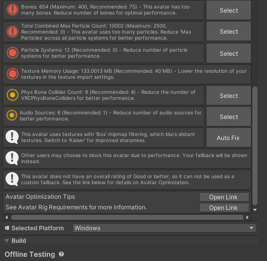
Task: Click the horizontal scrollbar left arrow
Action: (x=7, y=217)
